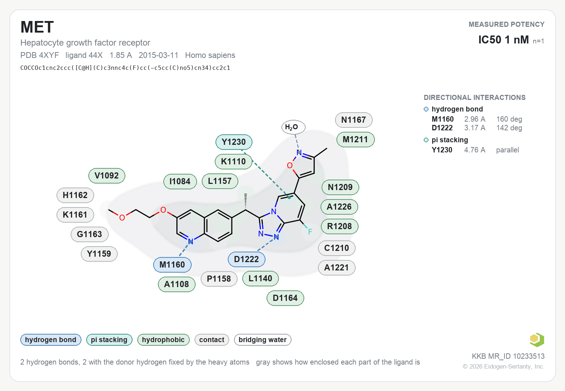The height and width of the screenshot is (391, 565).
Task: Click the pi stacking circle marker in panel
Action: [426, 140]
